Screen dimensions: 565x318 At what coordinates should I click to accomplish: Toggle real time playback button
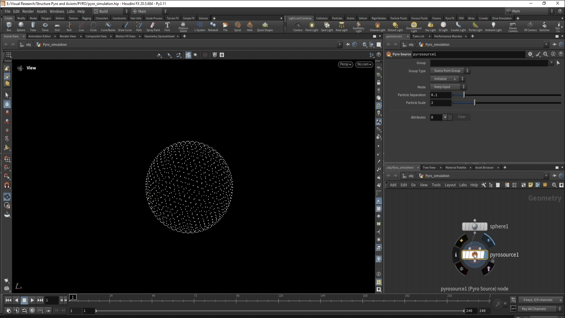pos(32,310)
